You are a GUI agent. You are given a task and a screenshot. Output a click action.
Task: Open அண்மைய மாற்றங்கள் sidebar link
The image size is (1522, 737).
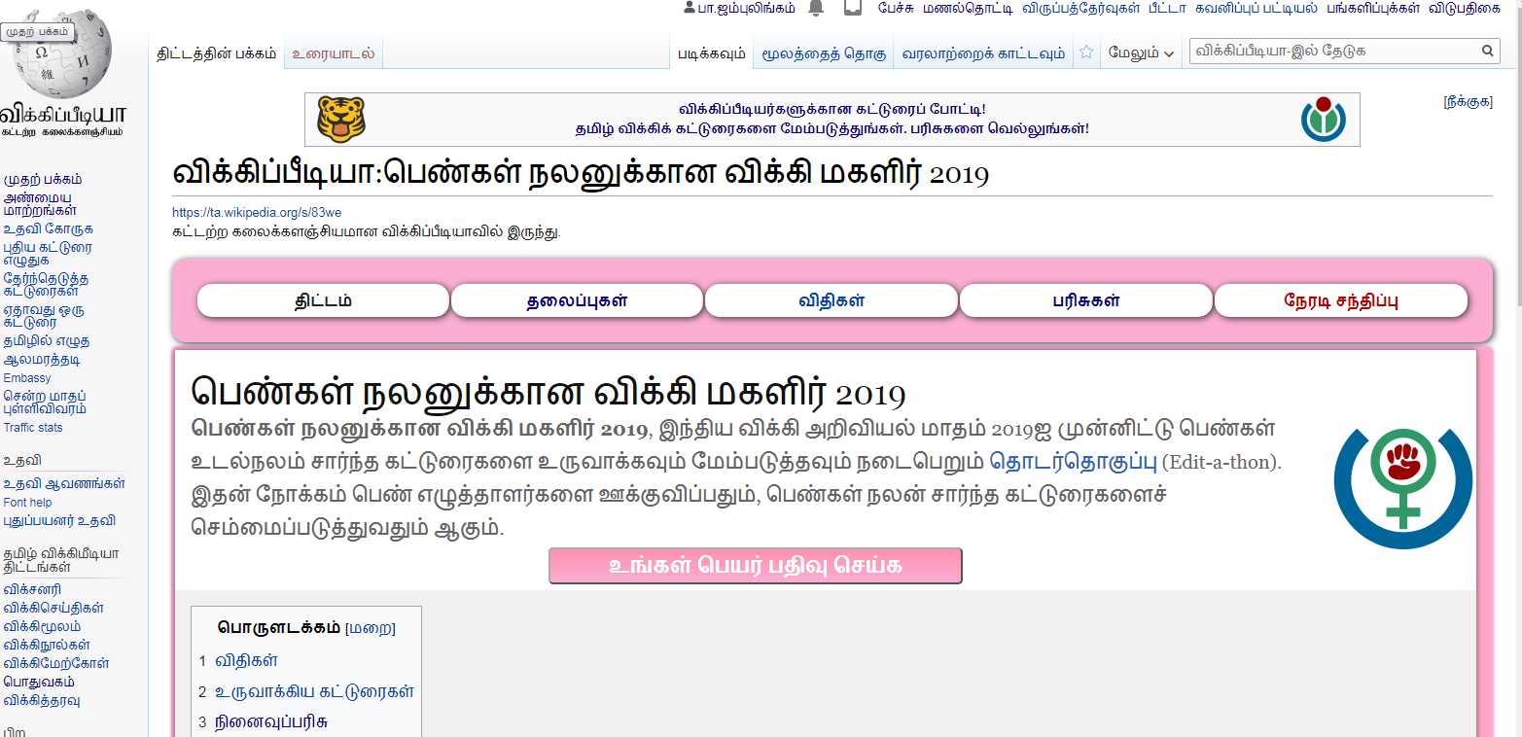point(41,203)
